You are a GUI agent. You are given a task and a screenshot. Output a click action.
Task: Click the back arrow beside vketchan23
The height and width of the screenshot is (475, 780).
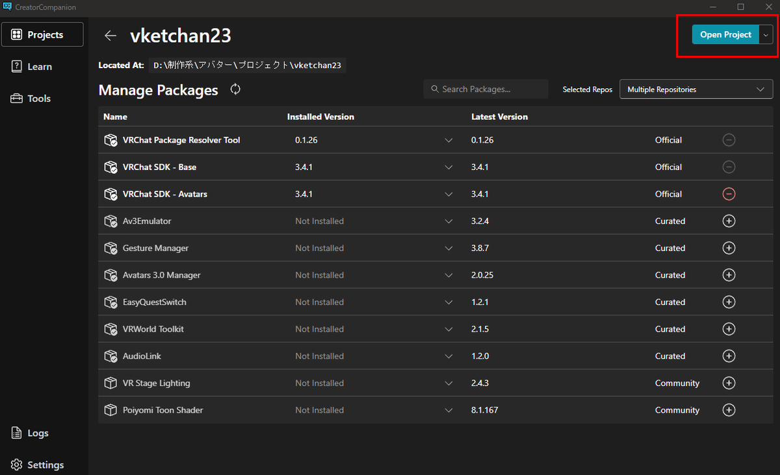point(110,36)
